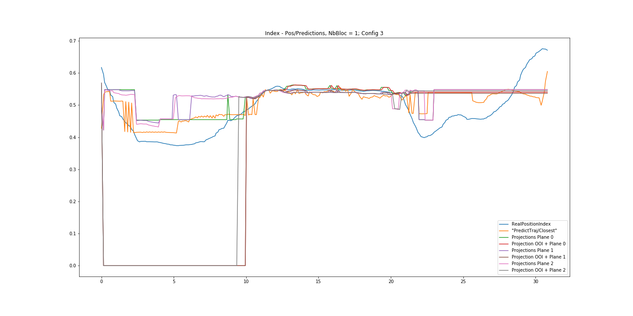Viewport: 633px width, 316px height.
Task: Click the 0.3 y-axis tick label
Action: [72, 169]
